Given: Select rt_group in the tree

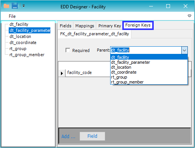Looking at the screenshot, I should pyautogui.click(x=18, y=49).
